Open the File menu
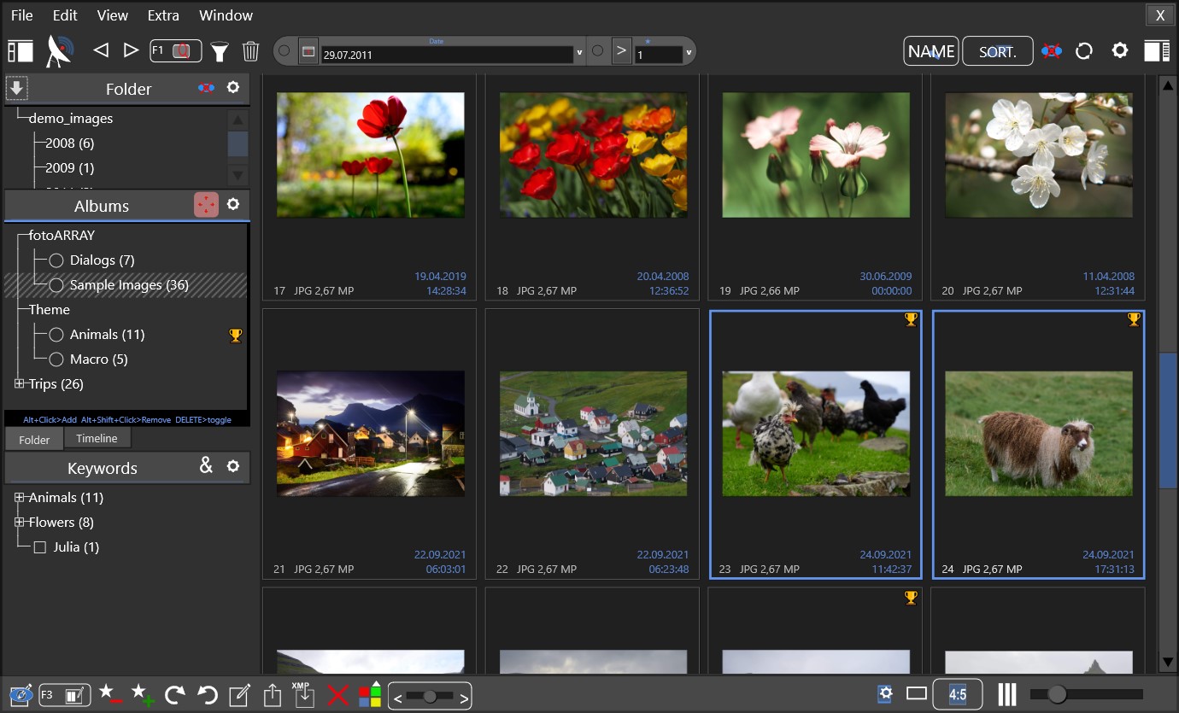The height and width of the screenshot is (713, 1179). (x=22, y=15)
